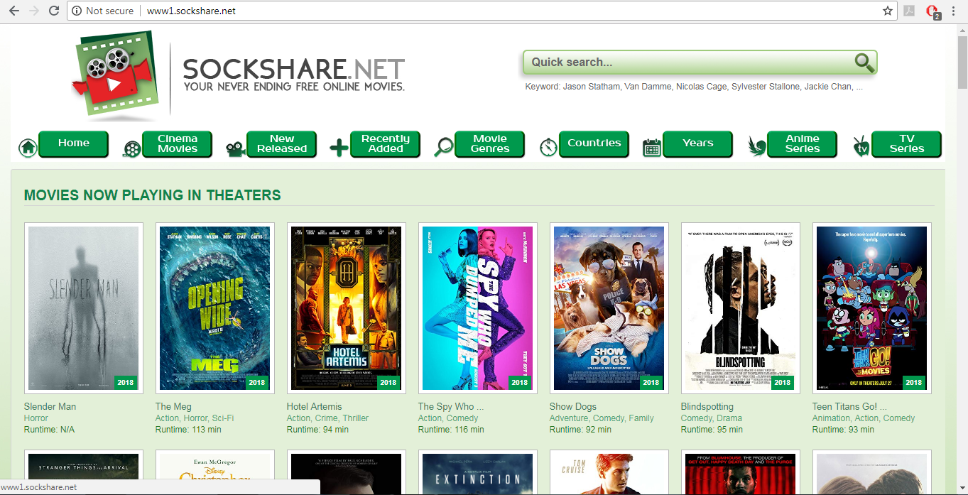Image resolution: width=968 pixels, height=495 pixels.
Task: Open the Hotel Artemis poster
Action: coord(347,308)
